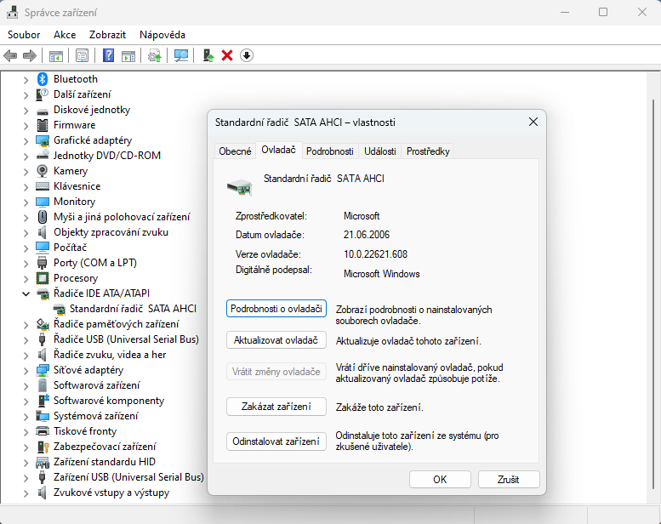The height and width of the screenshot is (524, 661).
Task: Go back with the toolbar arrow
Action: coord(10,55)
